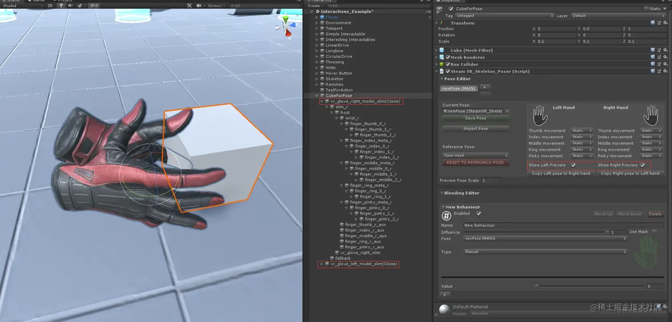Toggle 2D scene view mode

click(50, 6)
